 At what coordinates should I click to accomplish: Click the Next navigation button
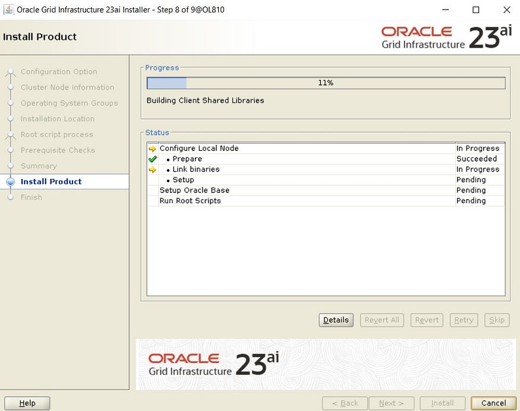coord(392,403)
